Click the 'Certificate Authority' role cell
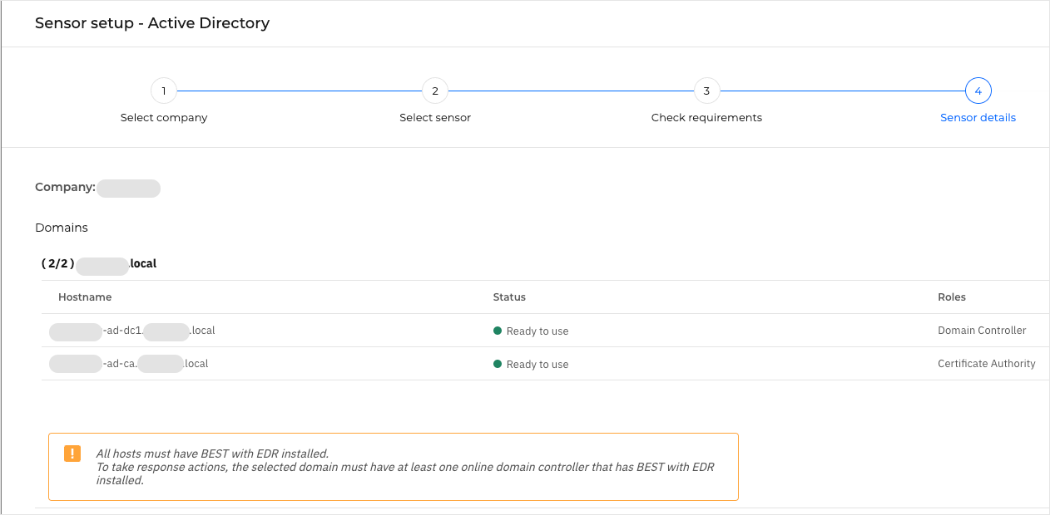Viewport: 1050px width, 515px height. click(x=986, y=364)
